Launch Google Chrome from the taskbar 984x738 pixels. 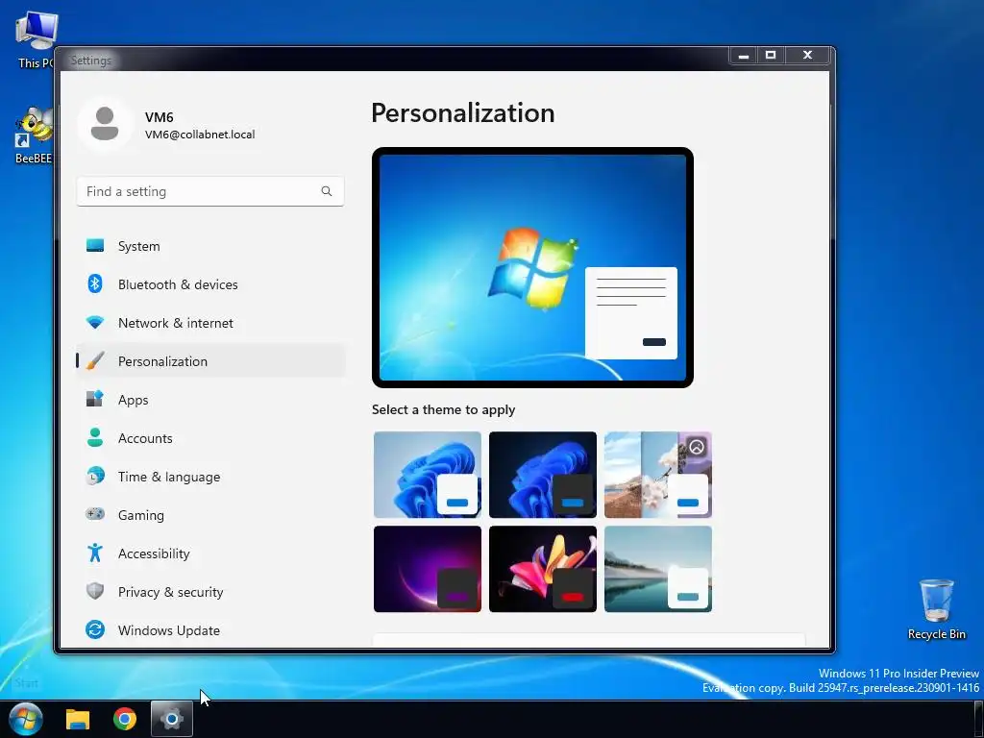click(x=125, y=719)
